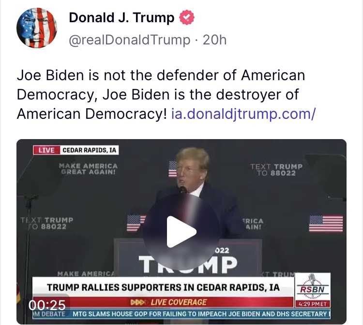Viewport: 363px width, 325px height.
Task: Click the TRUMP podium sign in video
Action: (188, 265)
